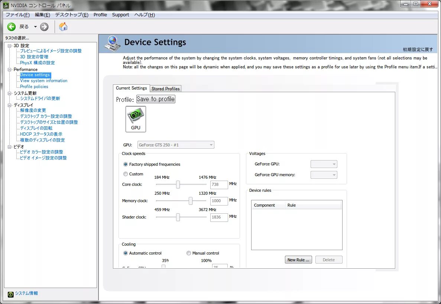Collapse the Performance tree node
The image size is (441, 304).
point(10,69)
